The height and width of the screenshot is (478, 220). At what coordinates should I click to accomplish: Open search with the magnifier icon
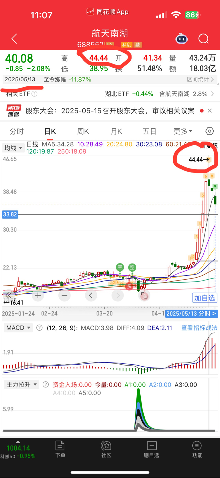click(x=204, y=39)
